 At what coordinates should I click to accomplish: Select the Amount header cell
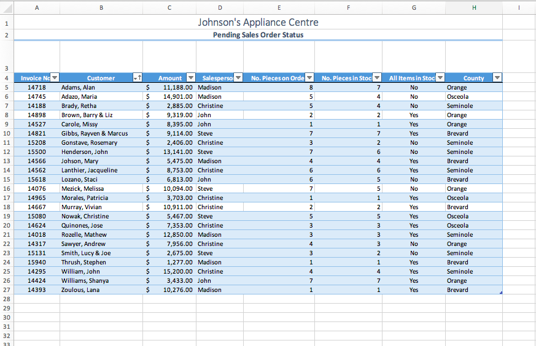(169, 78)
